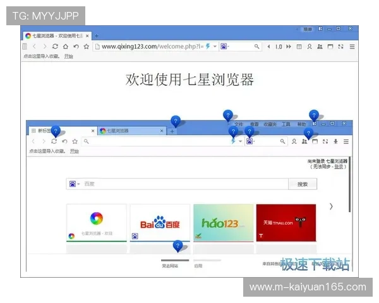Open the single user account icon in outer toolbar

pyautogui.click(x=310, y=46)
